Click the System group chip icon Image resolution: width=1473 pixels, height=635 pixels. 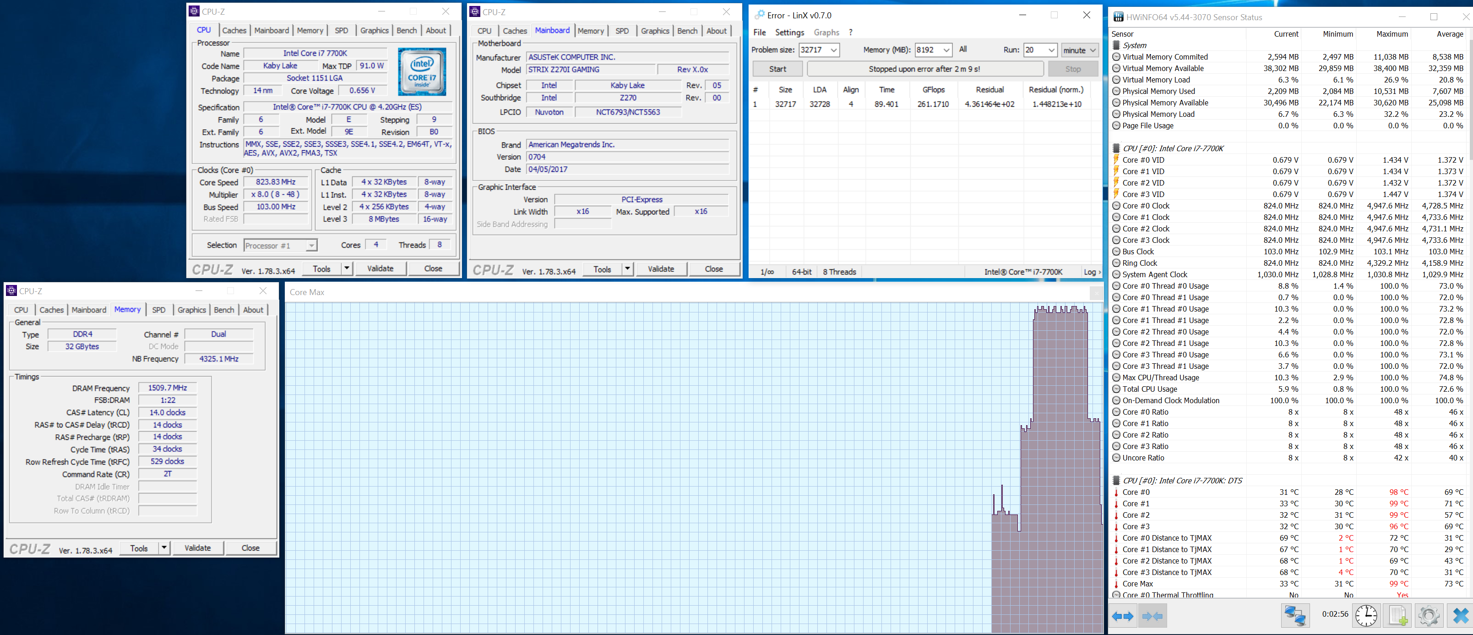click(x=1116, y=45)
